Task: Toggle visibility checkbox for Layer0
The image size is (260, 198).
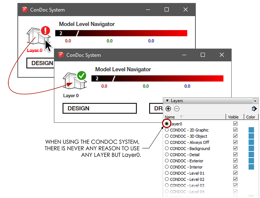Action: pyautogui.click(x=235, y=124)
